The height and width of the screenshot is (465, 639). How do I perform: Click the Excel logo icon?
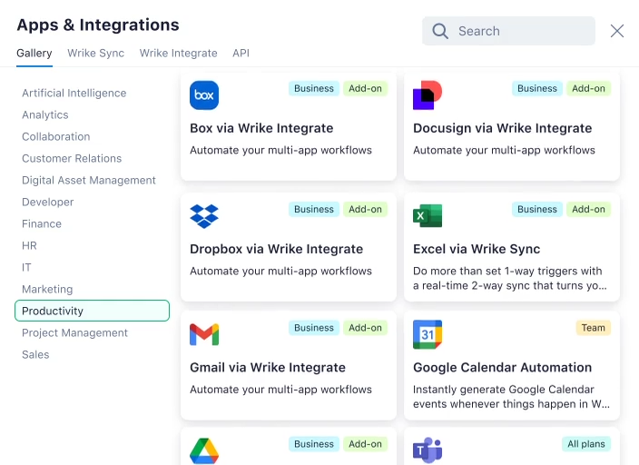[428, 216]
